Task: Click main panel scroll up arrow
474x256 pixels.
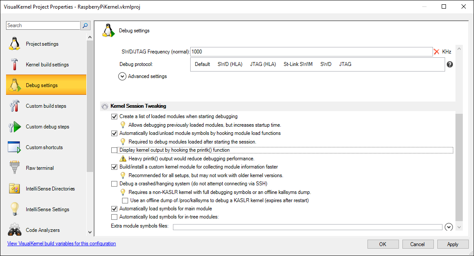Action: (459, 48)
